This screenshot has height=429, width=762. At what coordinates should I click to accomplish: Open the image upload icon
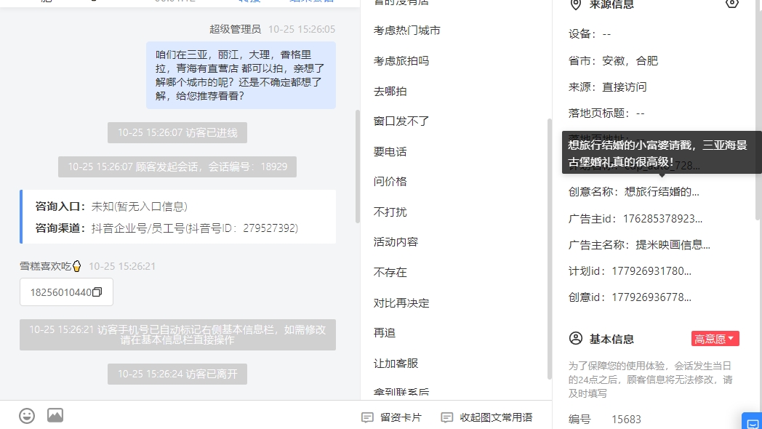click(55, 415)
